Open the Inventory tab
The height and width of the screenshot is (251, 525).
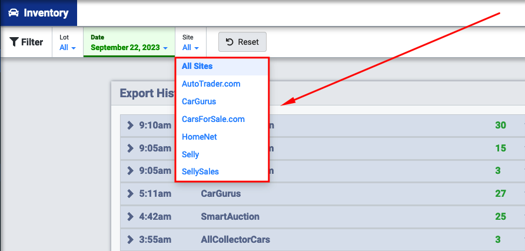[38, 13]
